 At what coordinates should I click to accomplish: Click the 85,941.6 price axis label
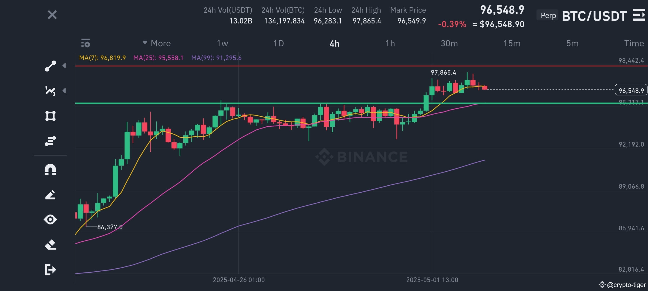click(x=631, y=228)
